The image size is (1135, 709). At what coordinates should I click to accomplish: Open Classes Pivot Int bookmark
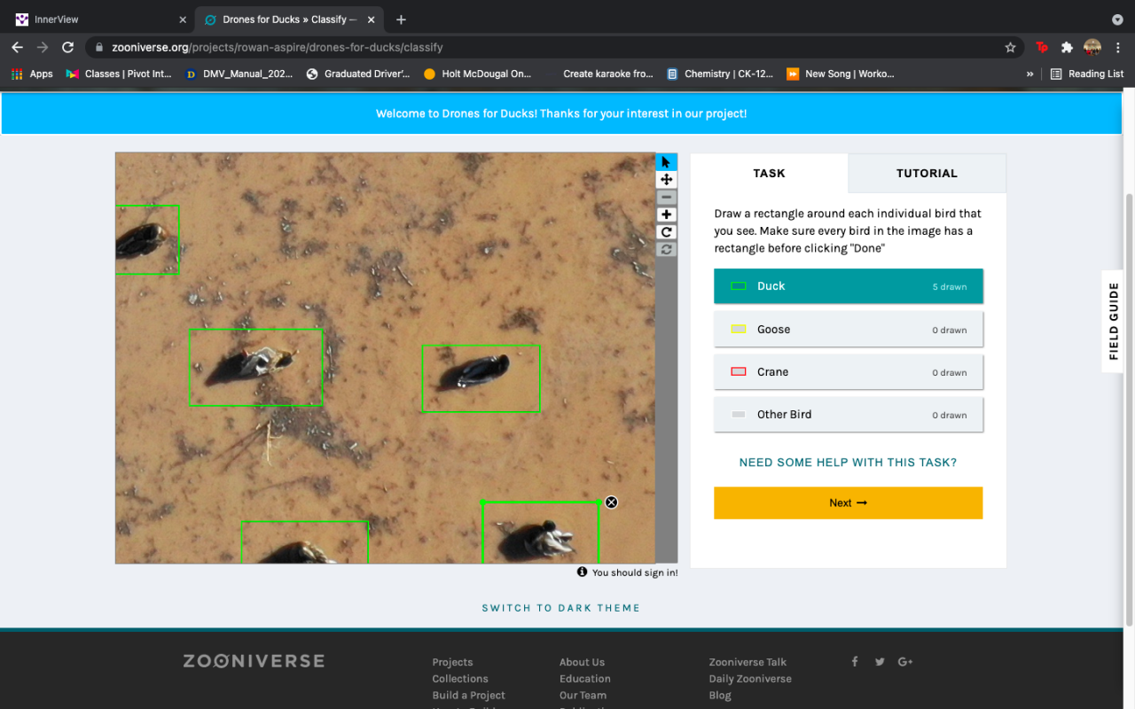(119, 74)
